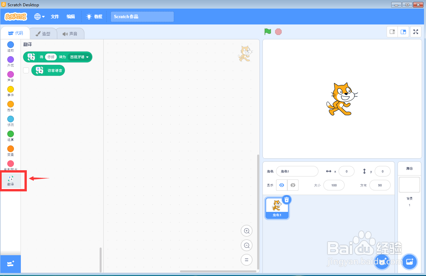Screen dimensions: 426x276
Task: Select the 角色1 sprite thumbnail
Action: pyautogui.click(x=277, y=208)
